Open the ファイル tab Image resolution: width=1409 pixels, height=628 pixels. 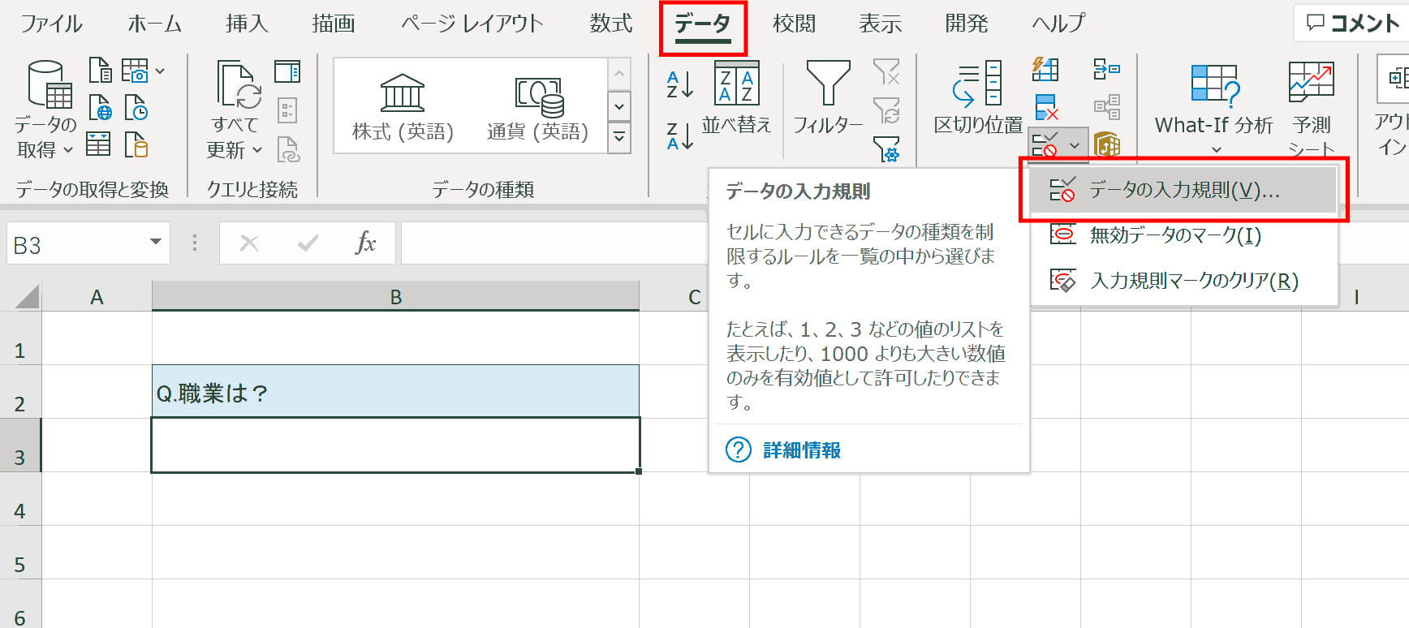coord(51,24)
